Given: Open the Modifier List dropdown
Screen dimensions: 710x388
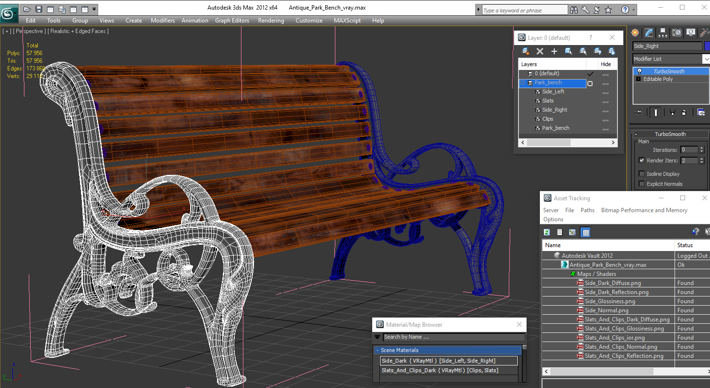Looking at the screenshot, I should point(671,59).
